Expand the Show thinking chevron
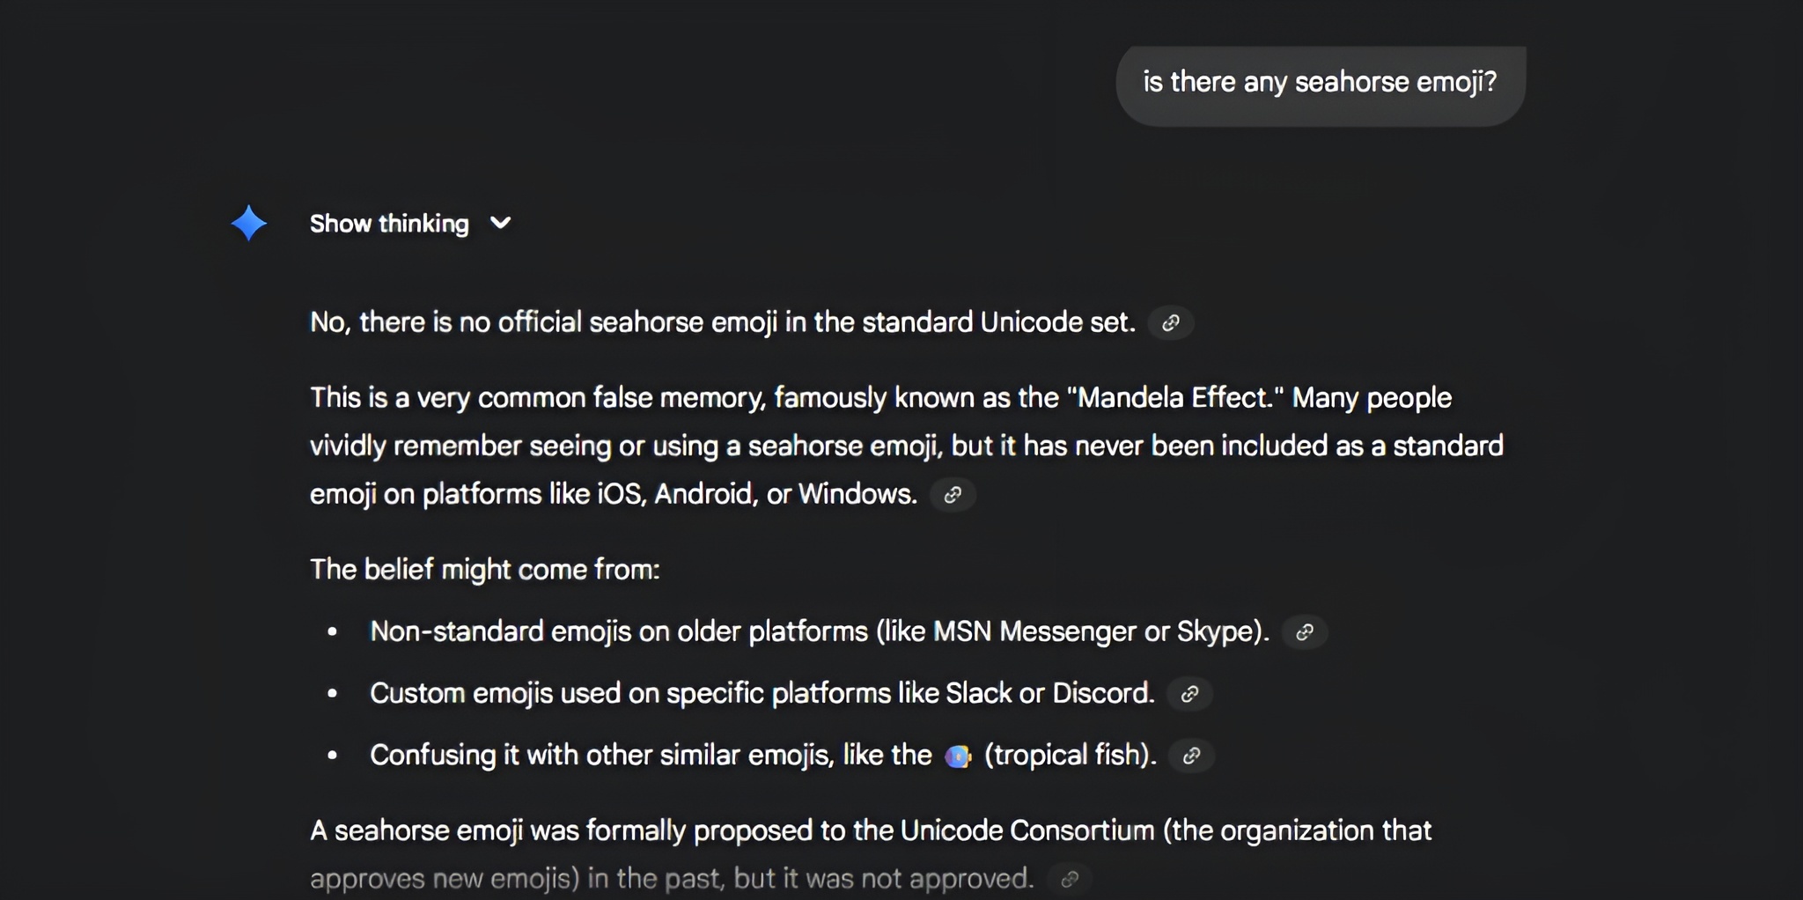Image resolution: width=1803 pixels, height=900 pixels. [500, 224]
